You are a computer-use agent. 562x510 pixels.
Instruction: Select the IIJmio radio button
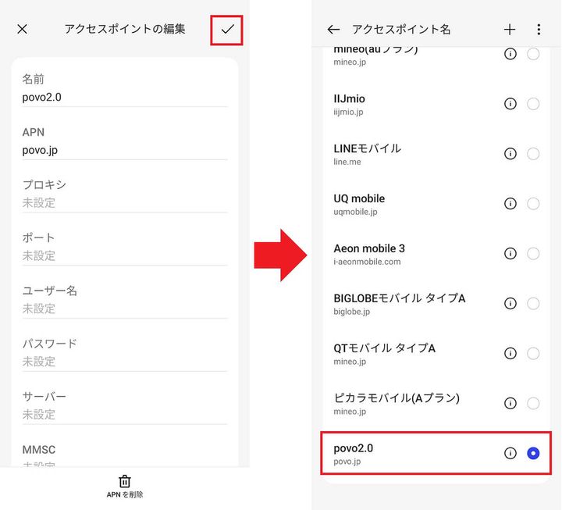tap(533, 104)
